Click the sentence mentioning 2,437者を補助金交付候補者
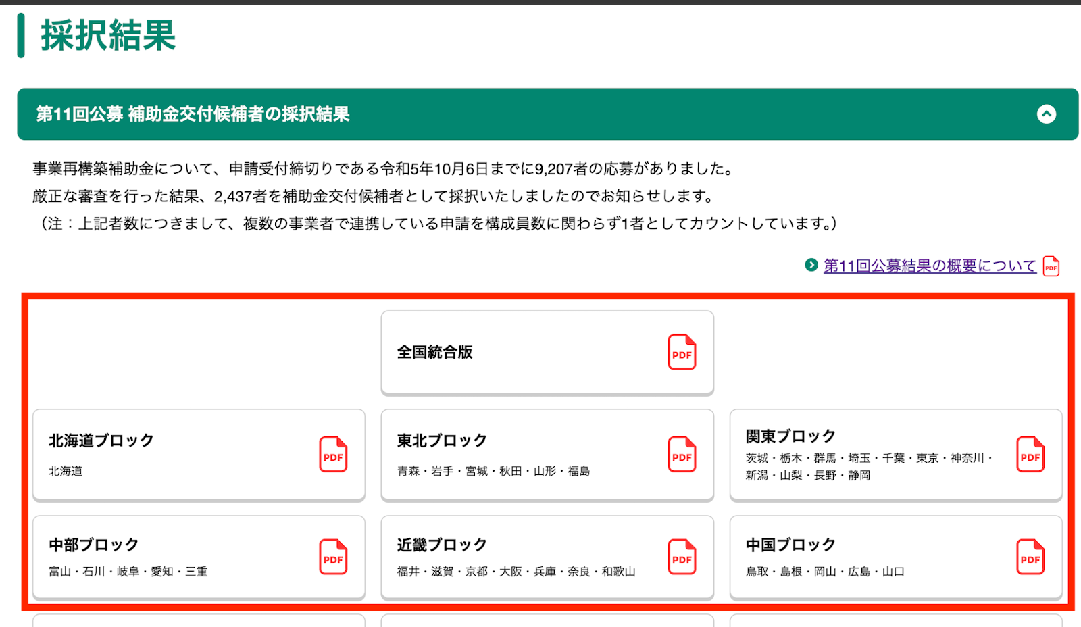Viewport: 1081px width, 627px height. (374, 197)
